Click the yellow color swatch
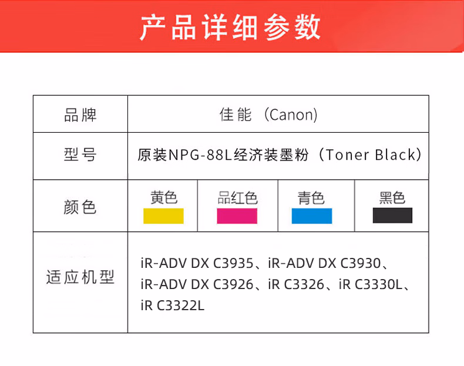The height and width of the screenshot is (366, 464). coord(163,216)
